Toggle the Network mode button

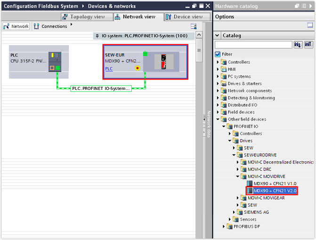pos(17,26)
